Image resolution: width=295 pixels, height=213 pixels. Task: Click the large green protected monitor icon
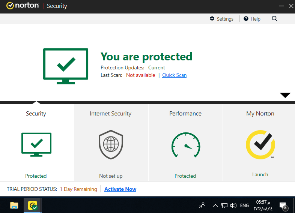tap(66, 66)
